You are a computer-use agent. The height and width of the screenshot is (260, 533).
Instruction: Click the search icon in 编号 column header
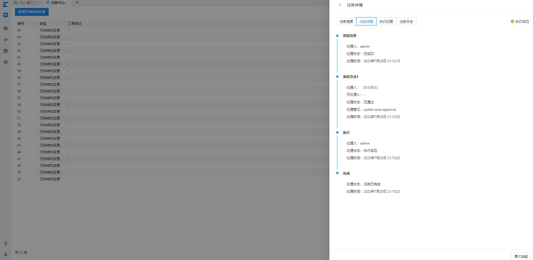click(x=34, y=23)
